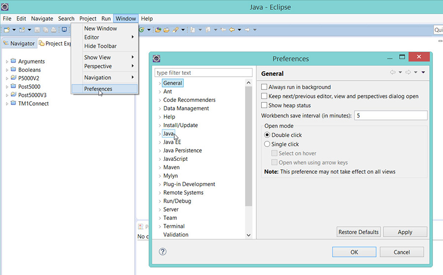Viewport: 443px width, 275px height.
Task: Click the Workbench save interval field
Action: [391, 116]
